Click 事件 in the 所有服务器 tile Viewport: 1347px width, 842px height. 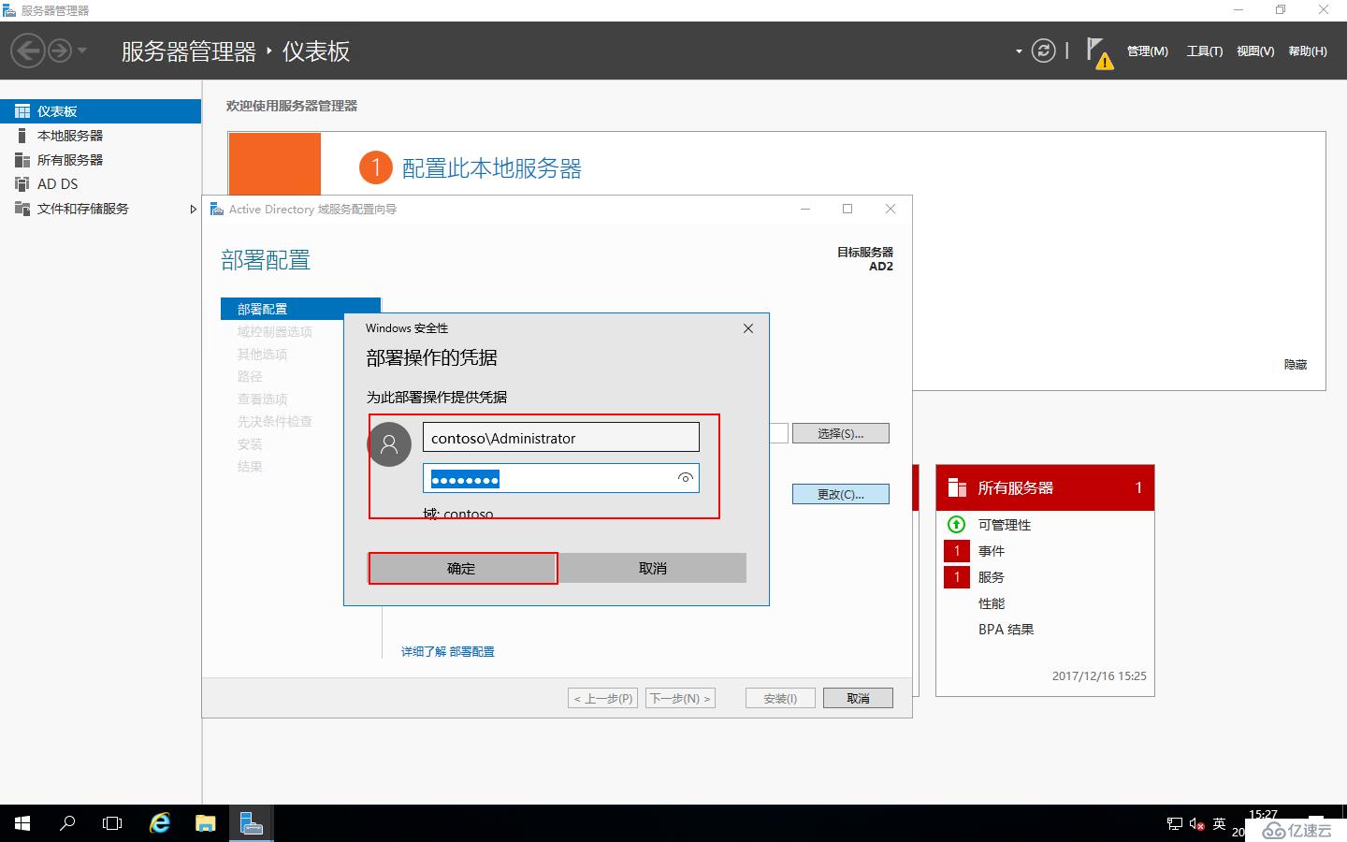992,551
